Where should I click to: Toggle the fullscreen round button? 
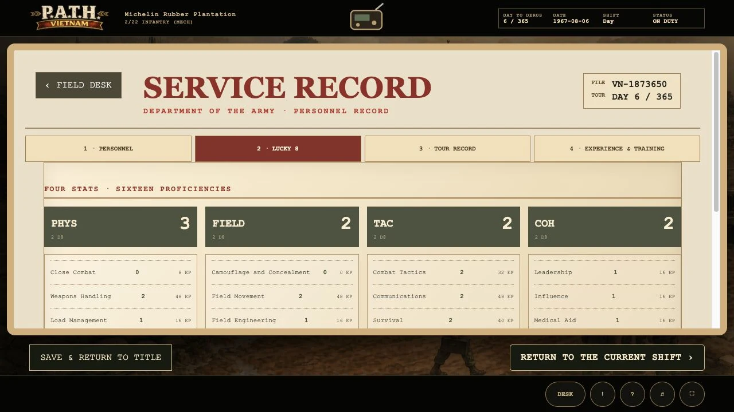coord(692,394)
